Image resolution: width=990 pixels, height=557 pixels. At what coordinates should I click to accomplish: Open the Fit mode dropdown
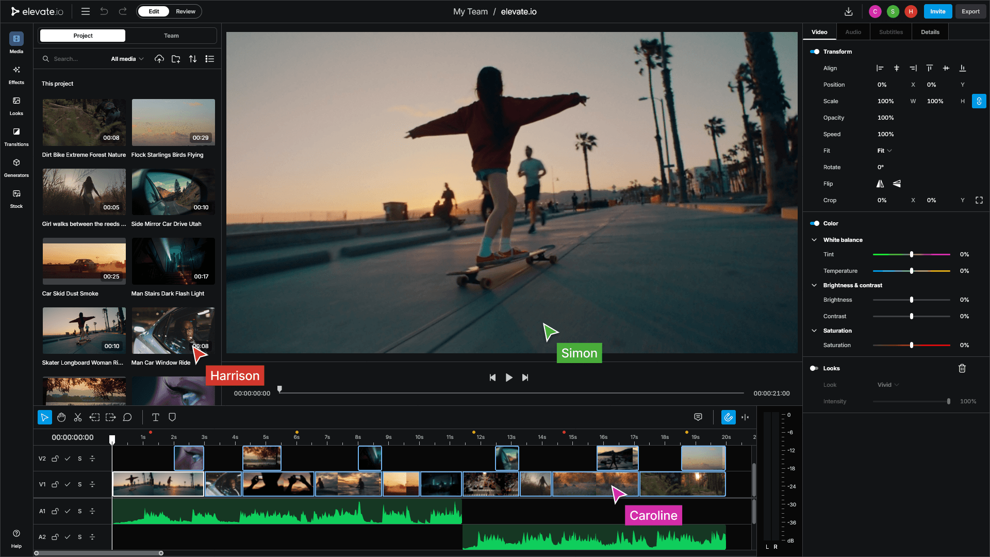point(884,151)
